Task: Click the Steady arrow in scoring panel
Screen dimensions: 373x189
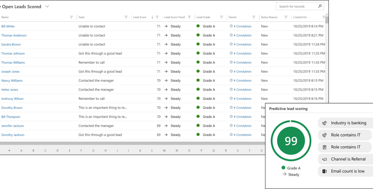Action: pos(284,174)
